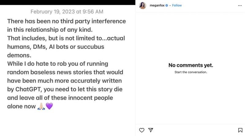
Task: Open the three-dot more options menu
Action: (x=240, y=6)
